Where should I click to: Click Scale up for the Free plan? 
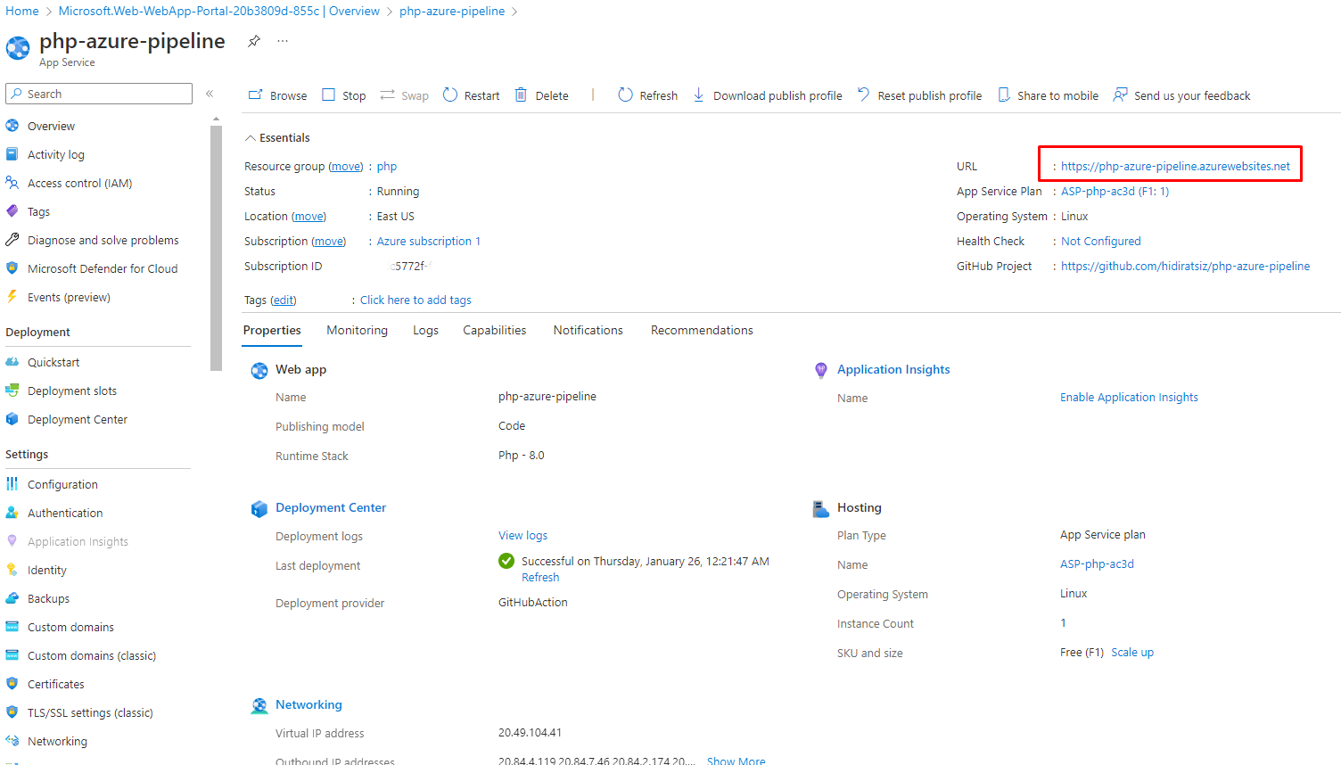coord(1132,652)
